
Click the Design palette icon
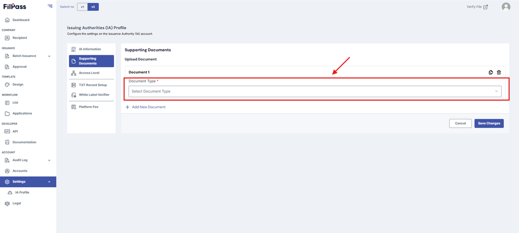click(7, 85)
